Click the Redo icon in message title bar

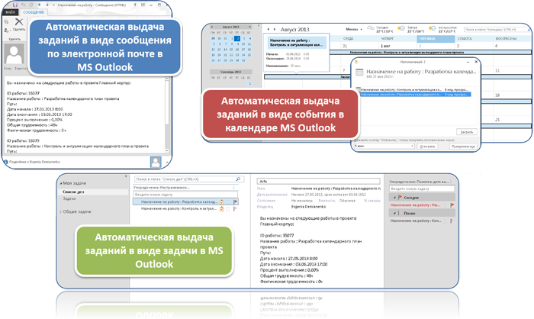pos(31,5)
